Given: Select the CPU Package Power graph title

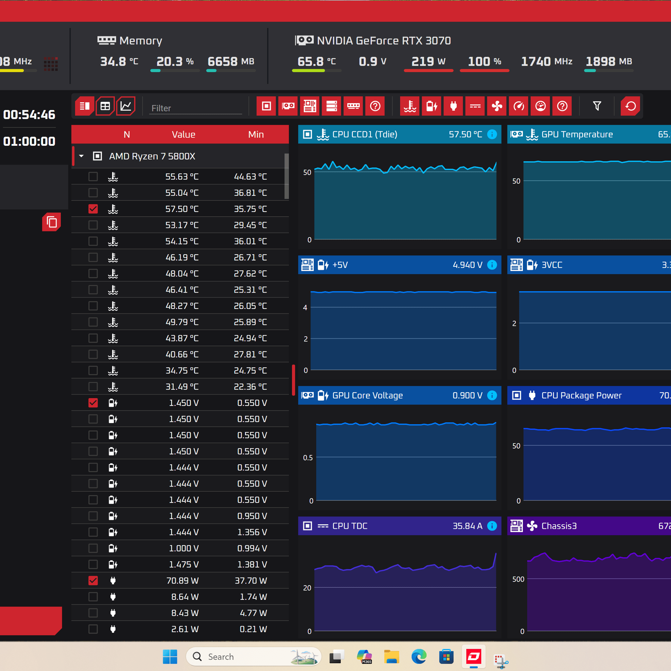Looking at the screenshot, I should (x=582, y=395).
